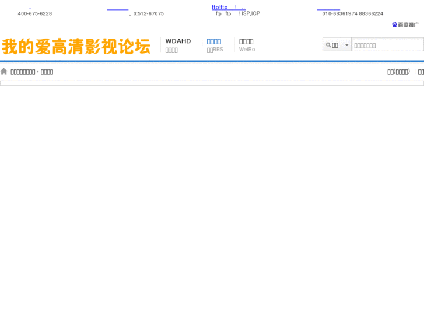
Task: Click the second breadcrumb link
Action: [x=47, y=72]
